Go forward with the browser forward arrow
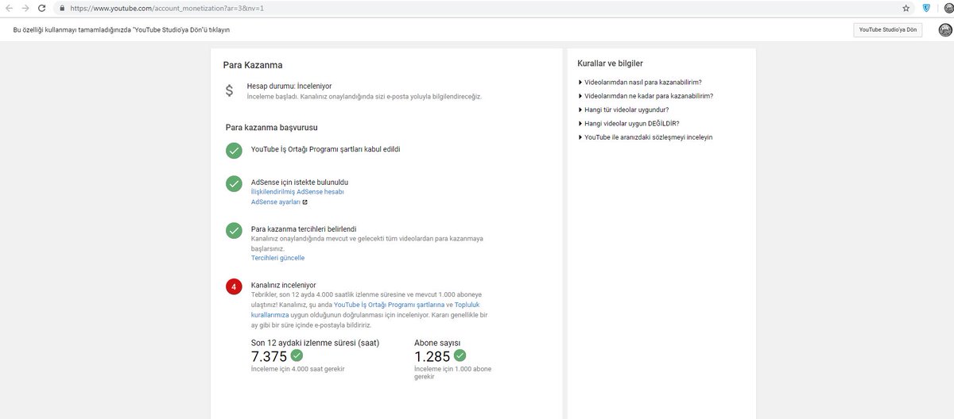 pos(25,8)
